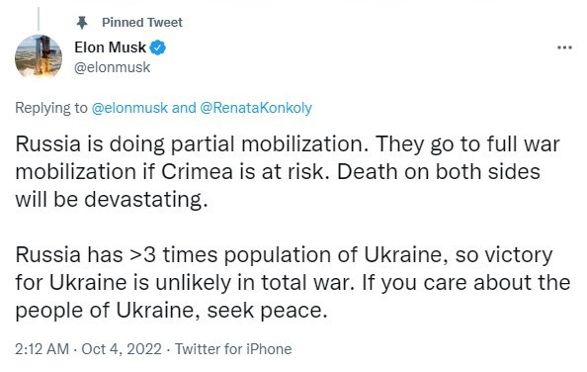Click the blue @elonmusk mention in Replying to
Viewport: 587px width, 372px height.
(x=129, y=108)
